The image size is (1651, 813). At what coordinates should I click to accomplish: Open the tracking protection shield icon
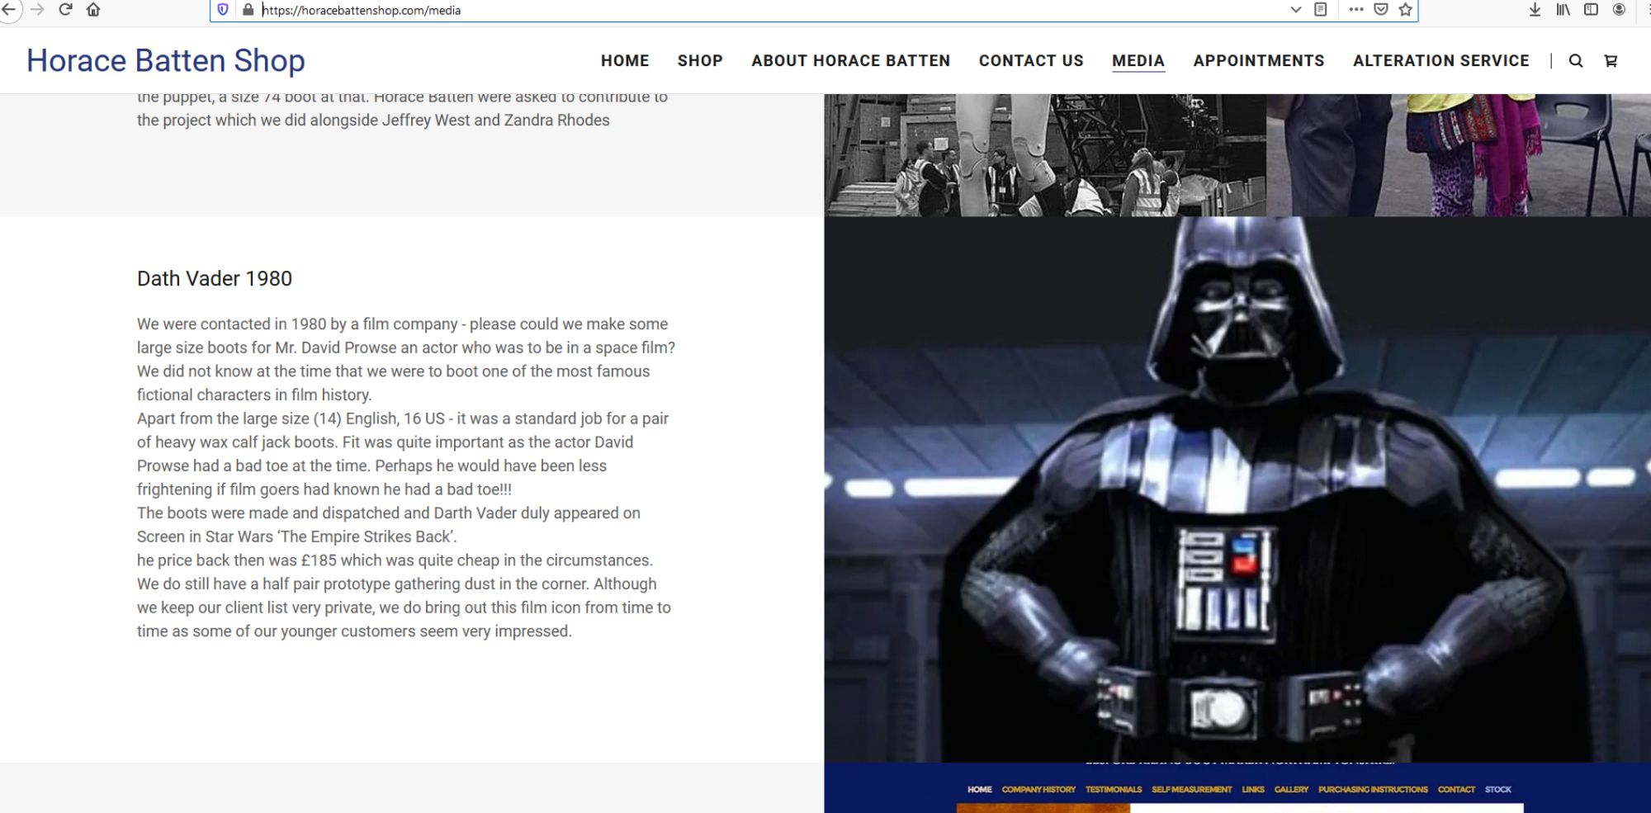coord(223,10)
